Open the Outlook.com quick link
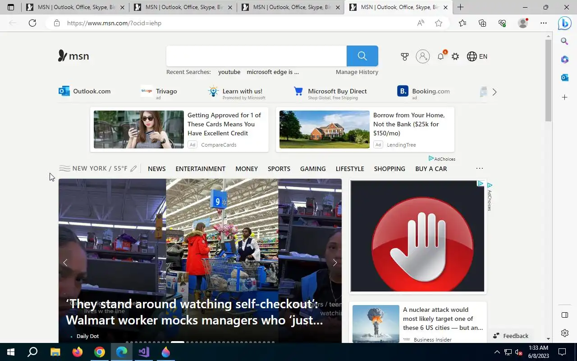This screenshot has height=361, width=577. (x=85, y=91)
